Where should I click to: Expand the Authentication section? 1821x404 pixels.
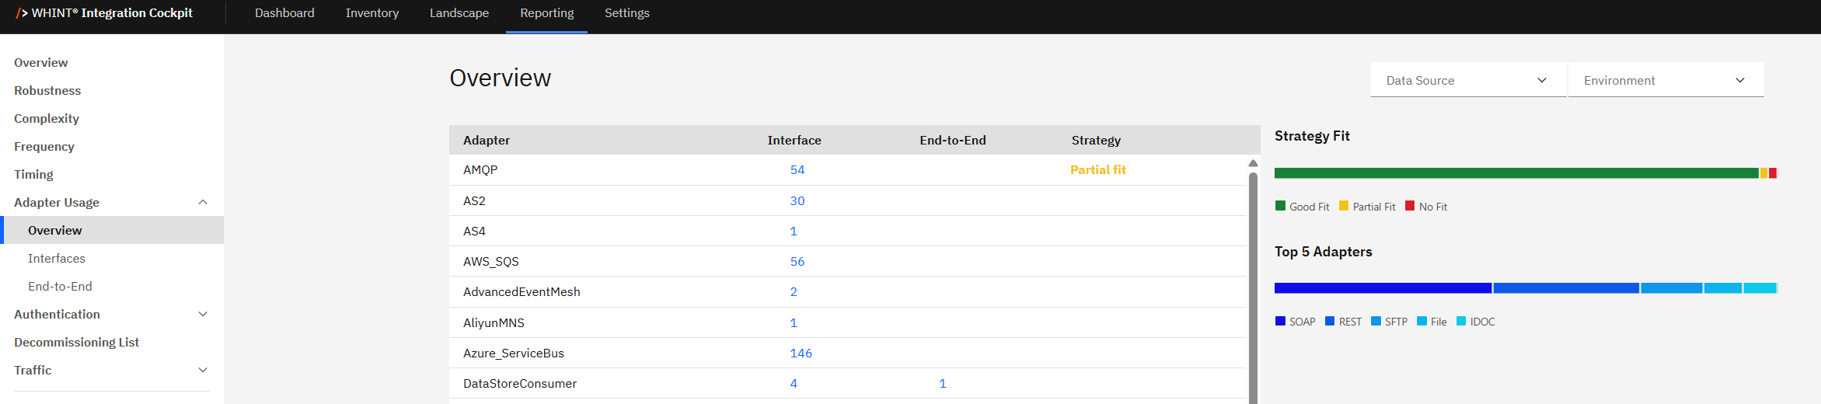coord(203,314)
